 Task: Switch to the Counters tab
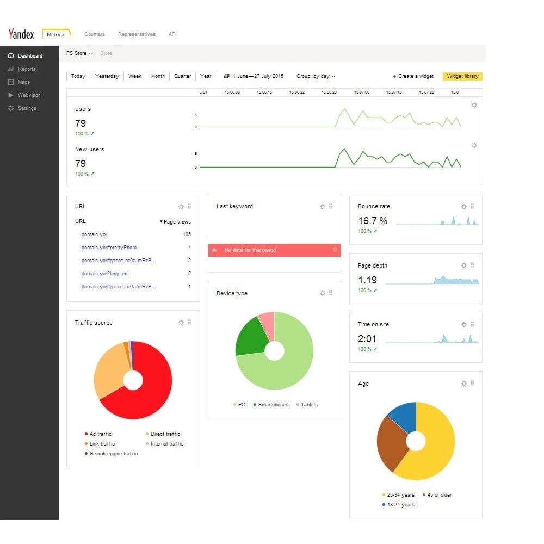tap(95, 34)
